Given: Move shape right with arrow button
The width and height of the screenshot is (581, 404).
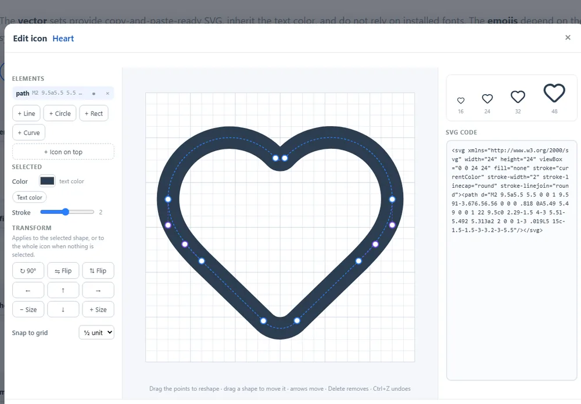Looking at the screenshot, I should [98, 290].
